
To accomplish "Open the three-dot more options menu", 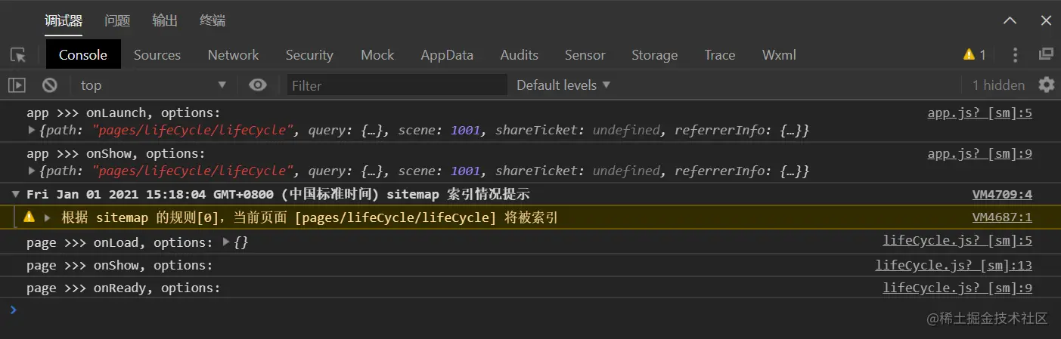I will 1016,54.
